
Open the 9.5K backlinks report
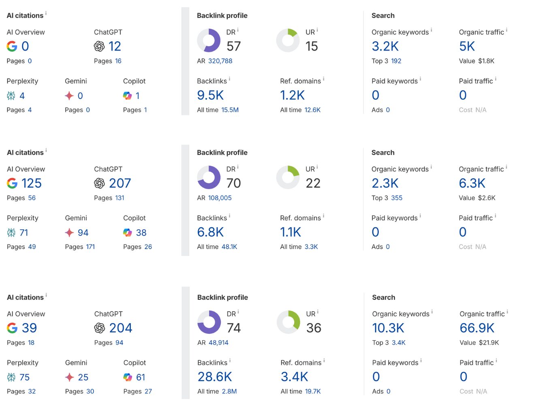coord(210,95)
